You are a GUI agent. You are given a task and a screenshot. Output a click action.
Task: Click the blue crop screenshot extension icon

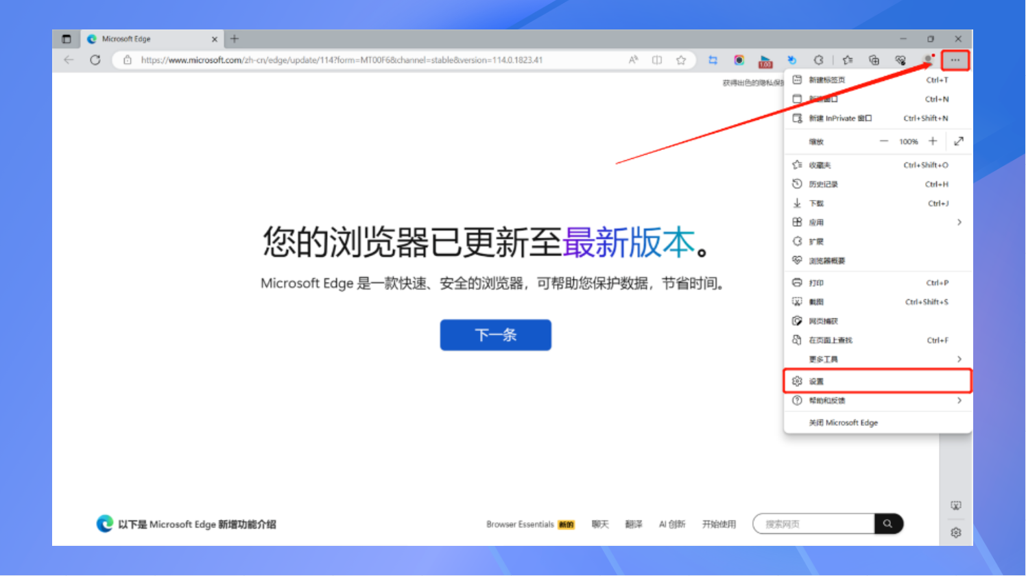tap(713, 60)
